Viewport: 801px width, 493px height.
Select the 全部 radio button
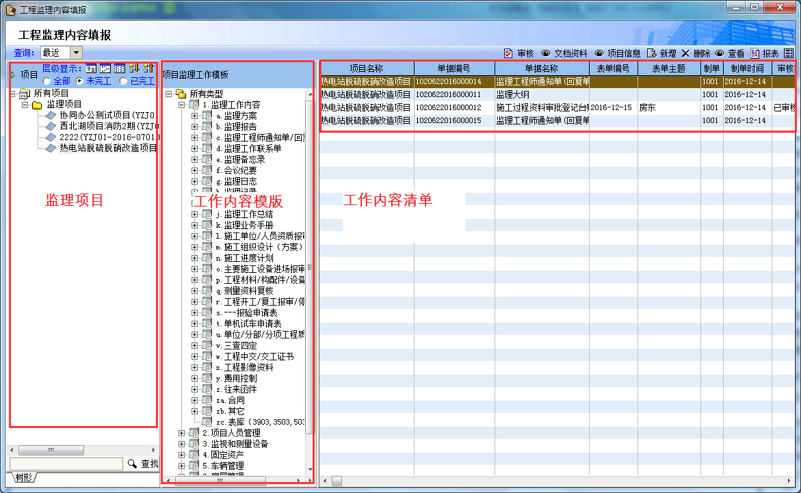coord(47,81)
